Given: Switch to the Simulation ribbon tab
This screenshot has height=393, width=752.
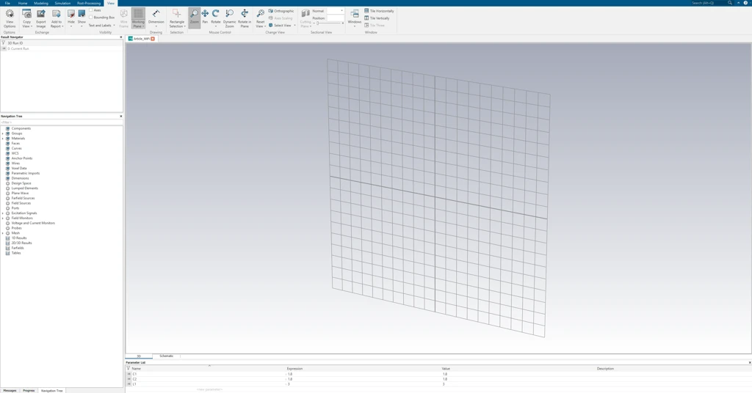Looking at the screenshot, I should pyautogui.click(x=62, y=3).
